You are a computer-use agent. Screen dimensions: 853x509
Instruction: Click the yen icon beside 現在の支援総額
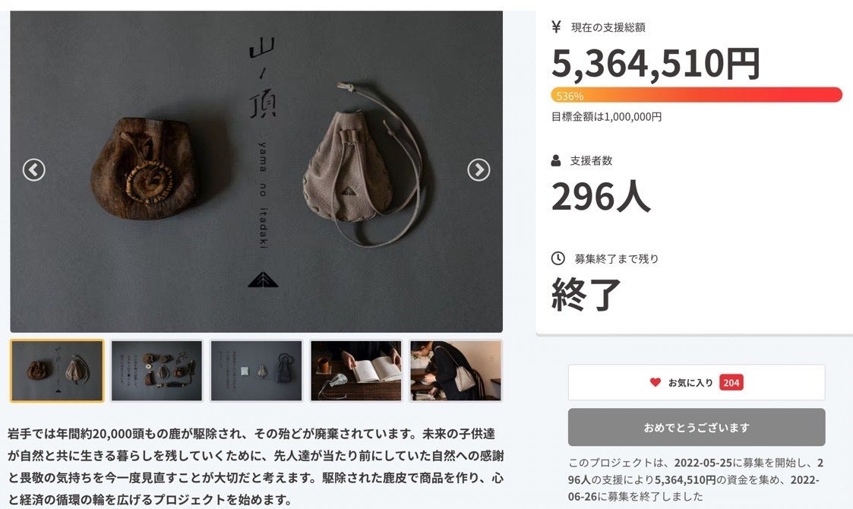coord(556,27)
